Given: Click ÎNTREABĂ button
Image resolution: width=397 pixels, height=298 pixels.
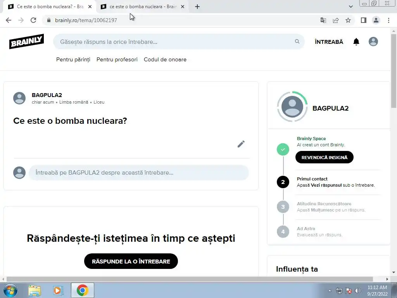Looking at the screenshot, I should click(x=329, y=42).
